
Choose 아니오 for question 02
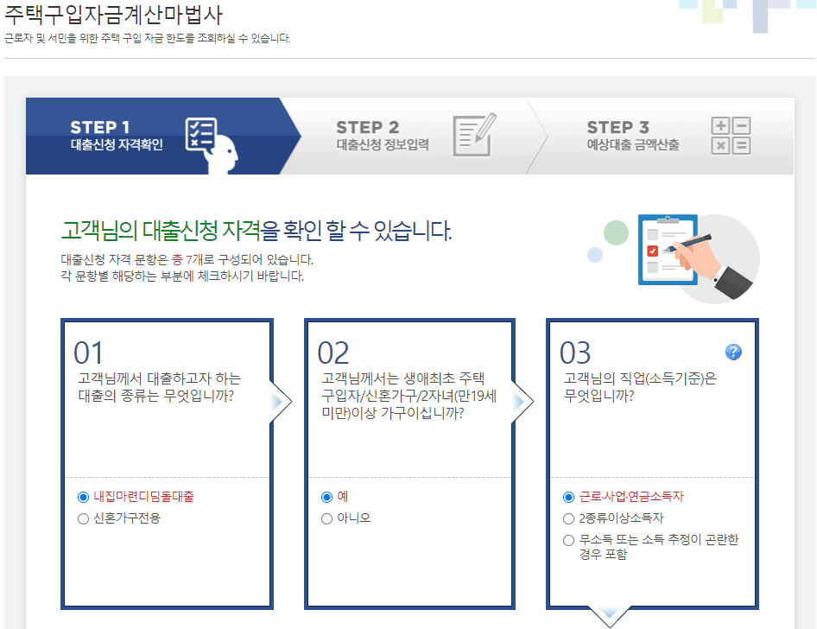pyautogui.click(x=326, y=518)
